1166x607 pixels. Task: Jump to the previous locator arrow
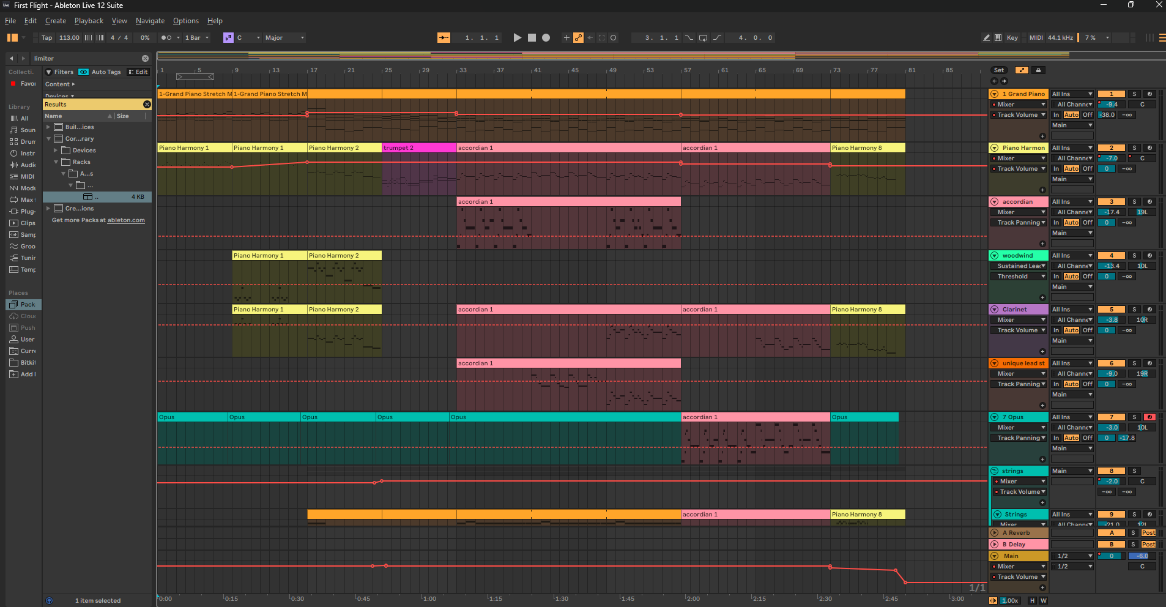[994, 81]
